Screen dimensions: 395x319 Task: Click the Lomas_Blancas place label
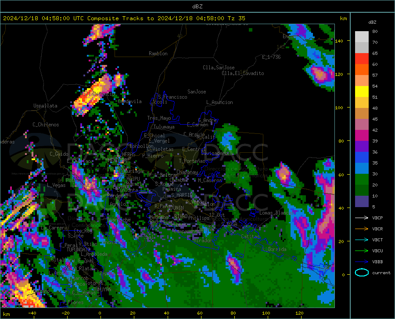pos(276,213)
